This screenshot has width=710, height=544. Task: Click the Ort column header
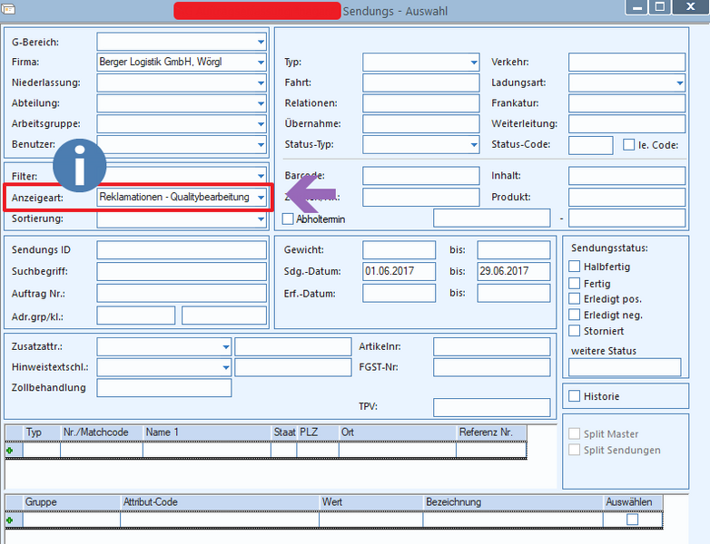(x=398, y=432)
